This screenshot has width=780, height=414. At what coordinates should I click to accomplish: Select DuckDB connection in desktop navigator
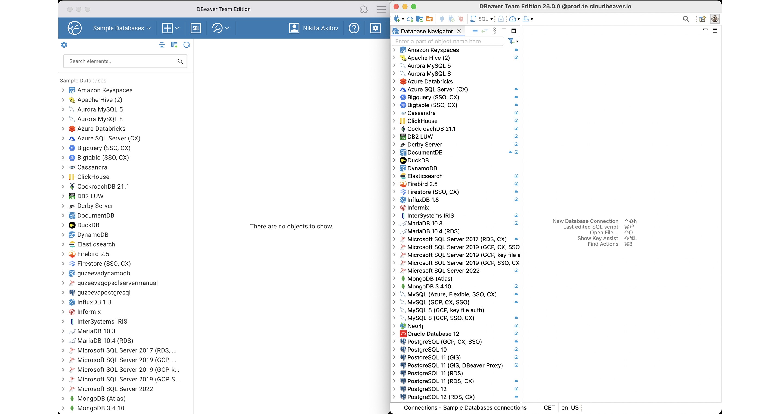point(418,160)
